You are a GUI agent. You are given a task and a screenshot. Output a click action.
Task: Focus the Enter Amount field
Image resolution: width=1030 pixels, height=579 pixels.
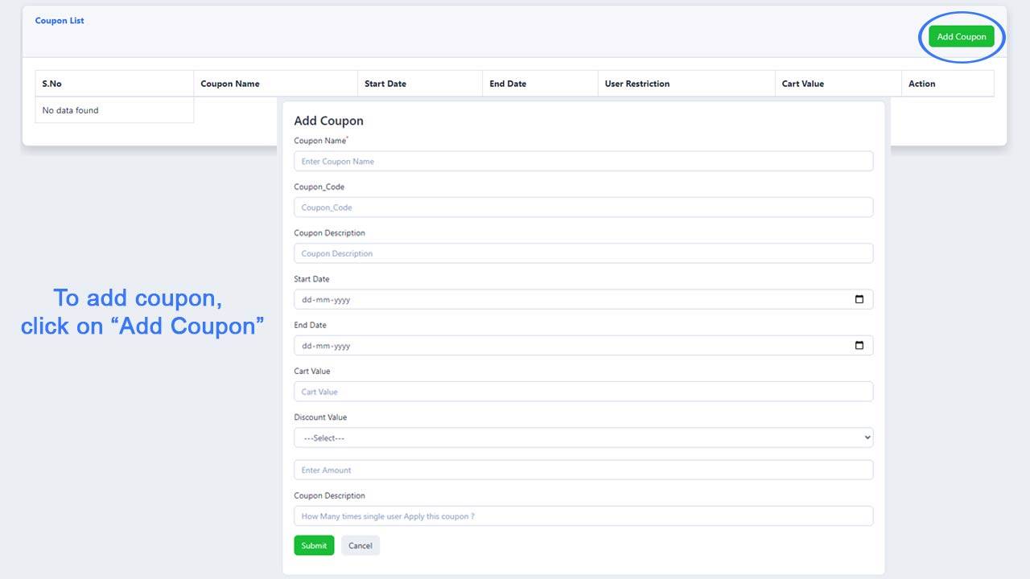pyautogui.click(x=583, y=470)
